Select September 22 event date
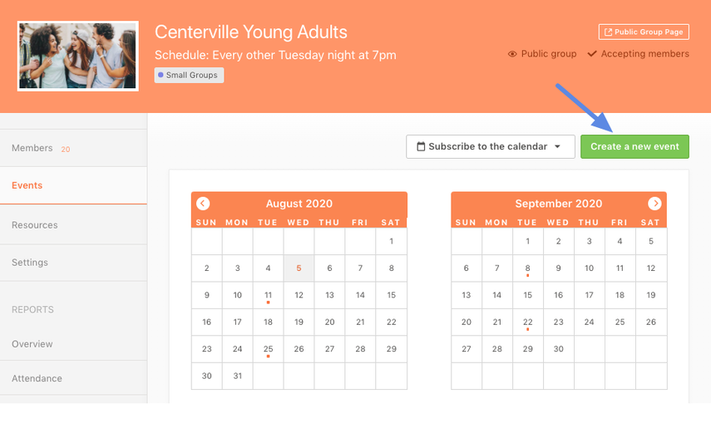 click(x=527, y=322)
